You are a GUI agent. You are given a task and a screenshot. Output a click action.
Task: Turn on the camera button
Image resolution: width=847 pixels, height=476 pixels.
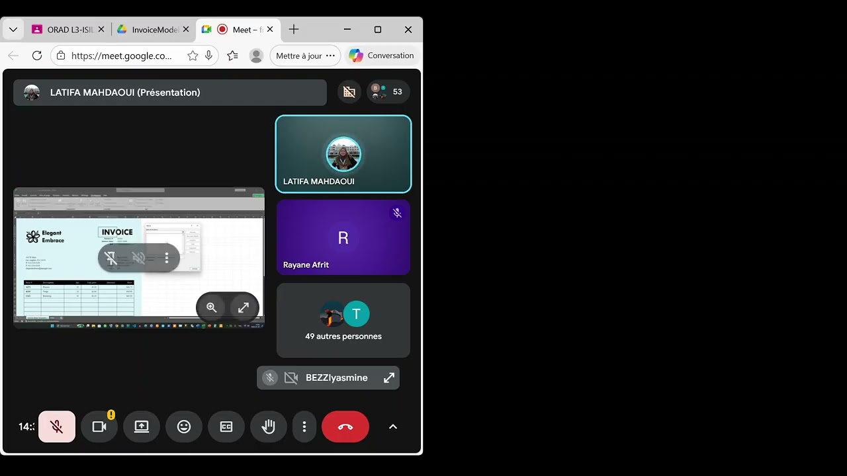[x=99, y=427]
